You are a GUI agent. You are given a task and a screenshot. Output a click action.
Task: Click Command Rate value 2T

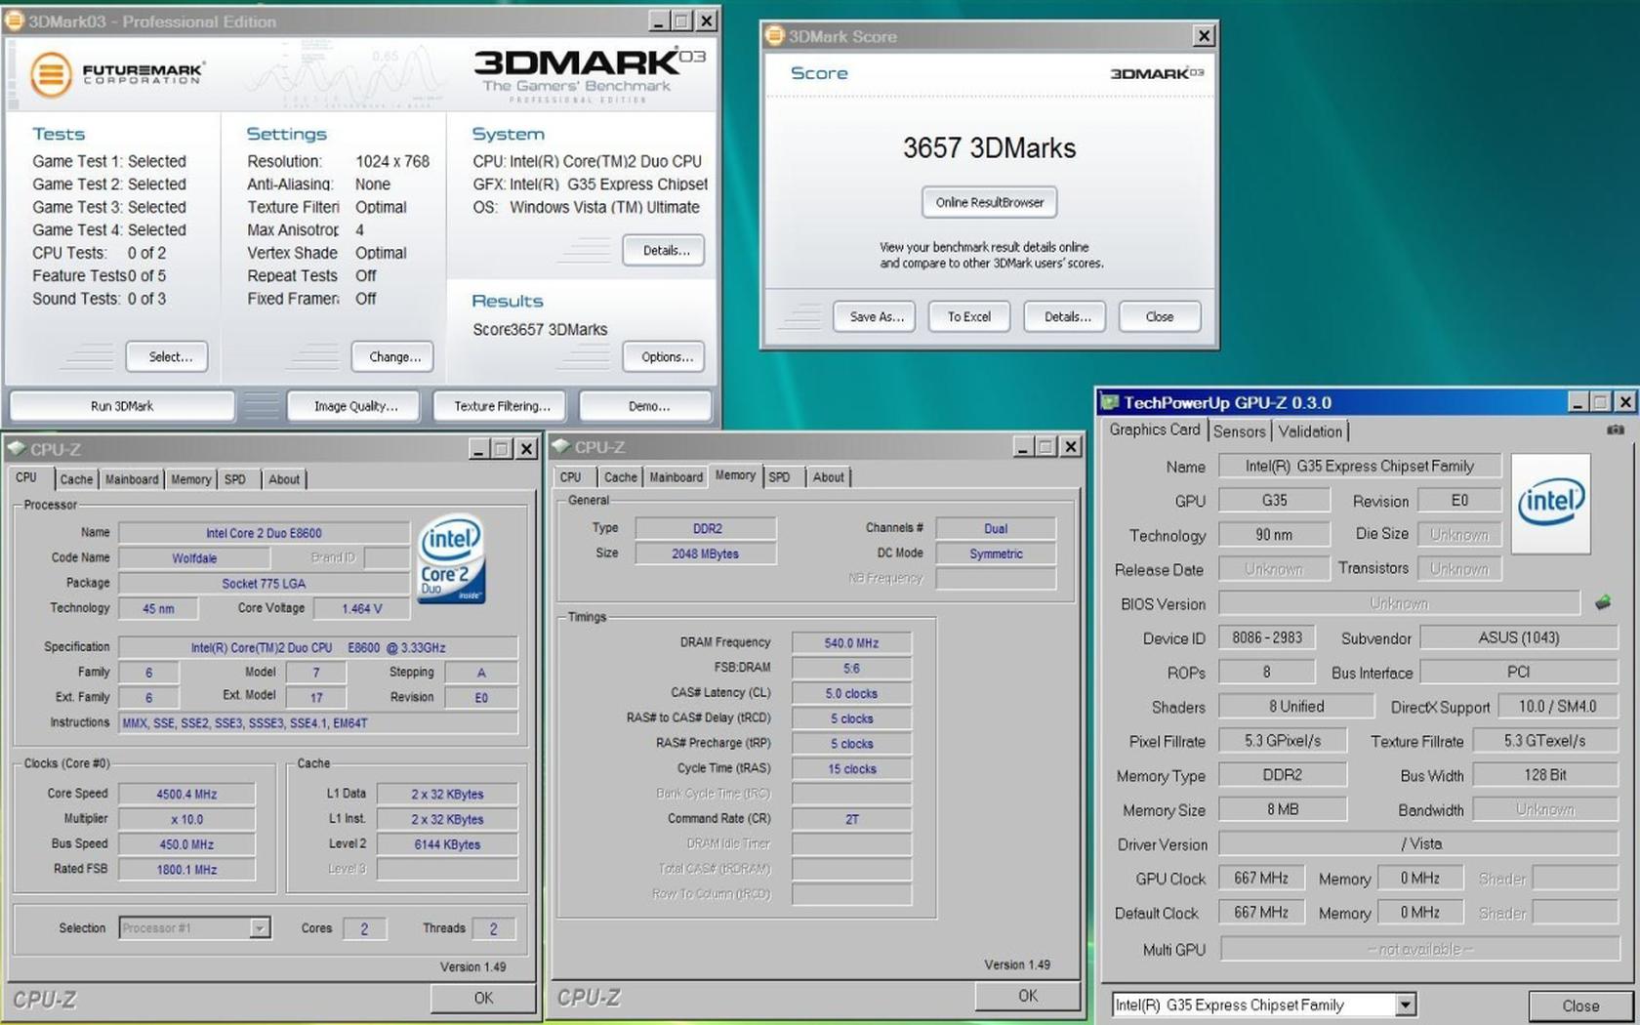(851, 819)
